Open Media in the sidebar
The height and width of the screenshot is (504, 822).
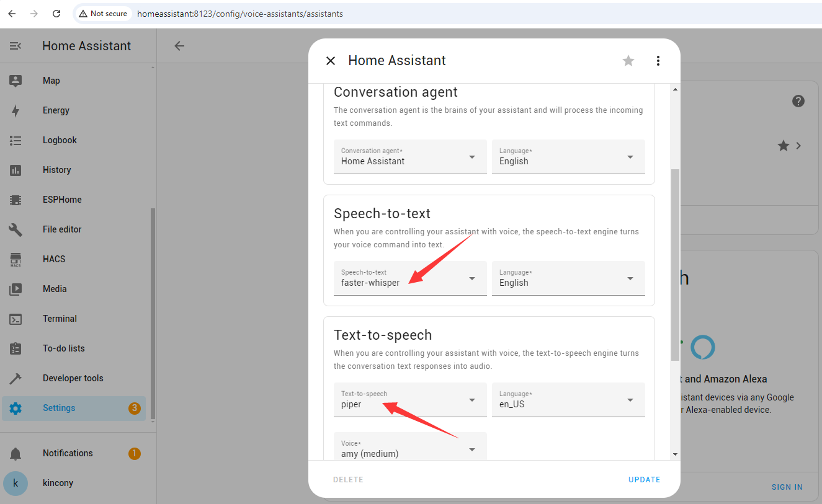(x=74, y=289)
